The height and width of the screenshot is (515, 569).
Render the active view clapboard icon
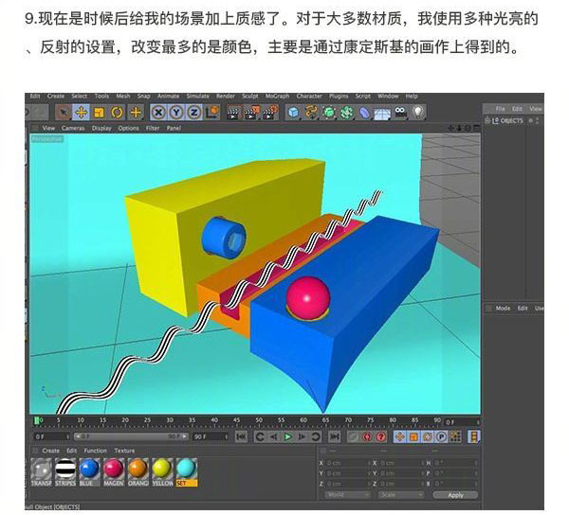[233, 113]
